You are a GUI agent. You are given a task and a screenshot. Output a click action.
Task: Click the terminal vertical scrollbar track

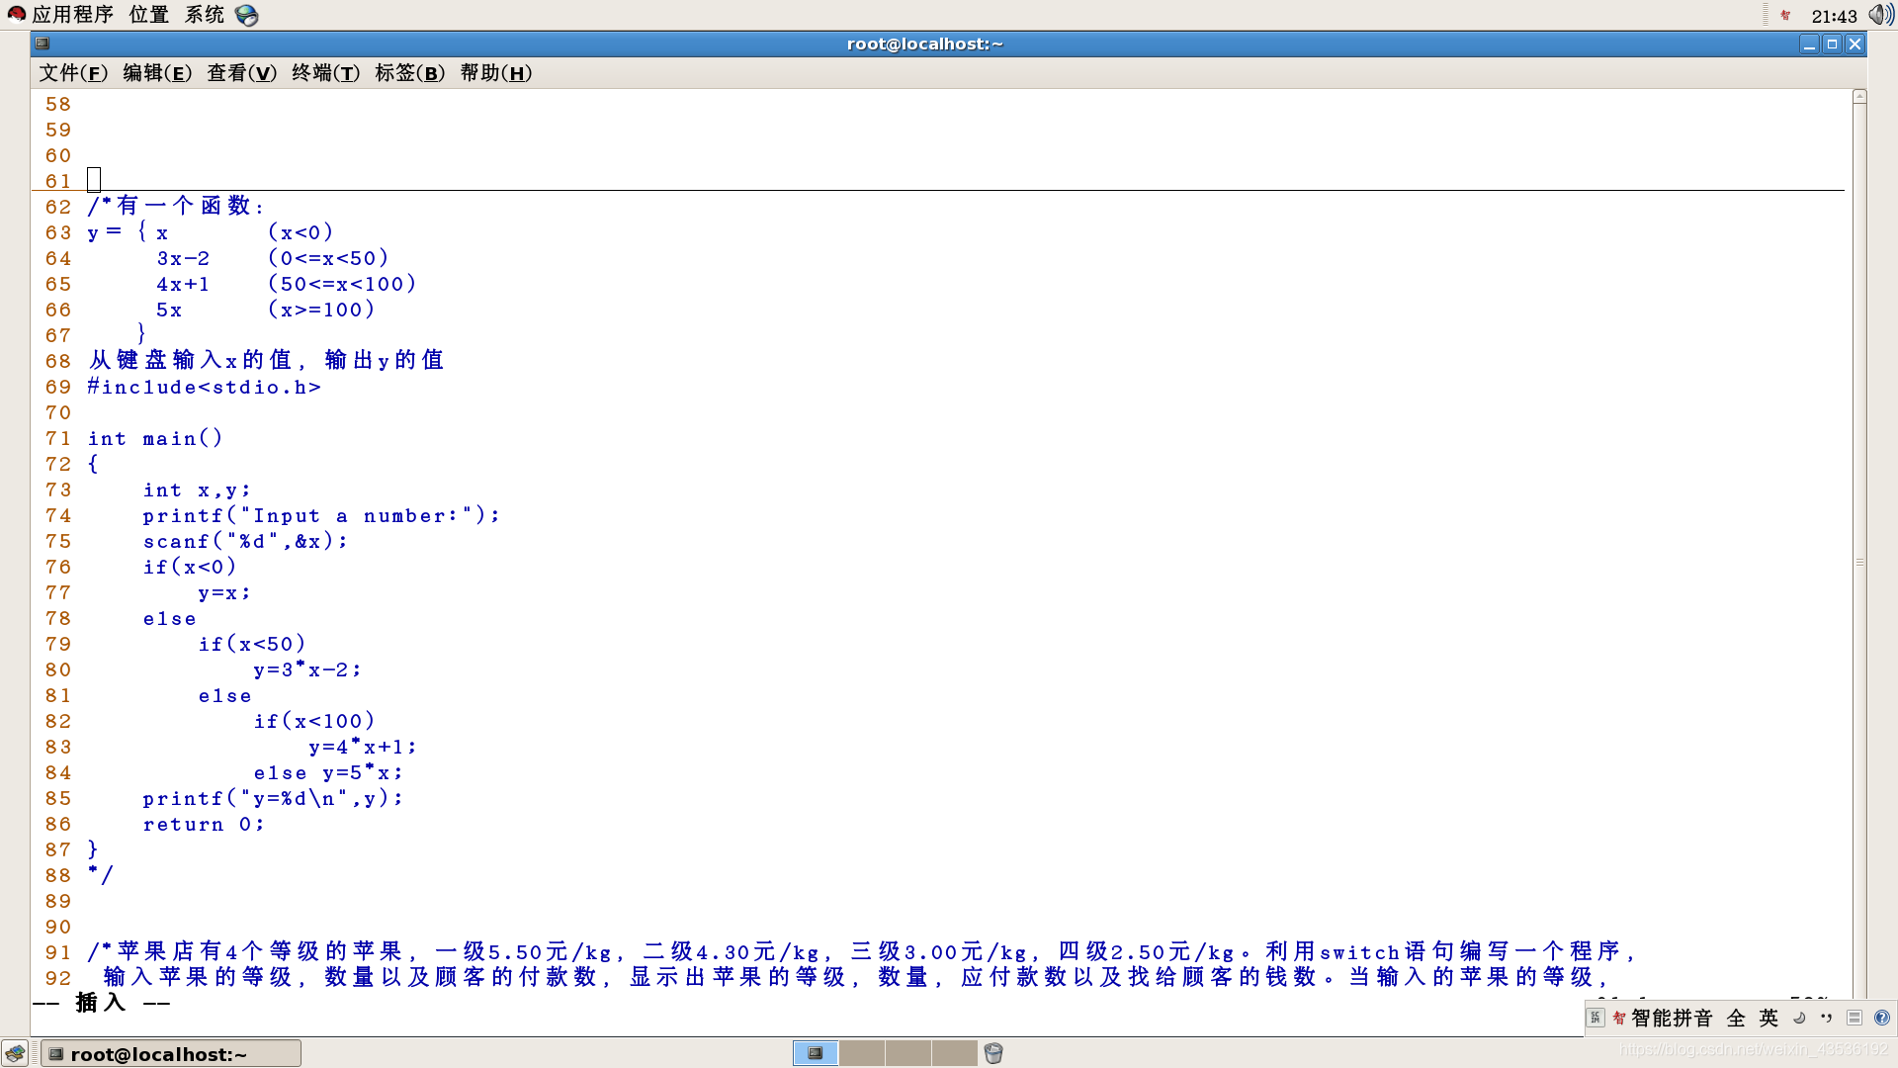click(x=1859, y=396)
